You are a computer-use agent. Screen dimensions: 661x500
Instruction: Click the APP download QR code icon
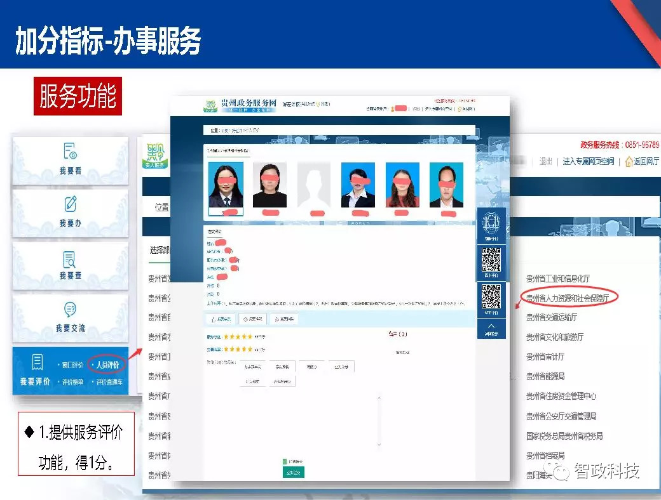pos(491,297)
